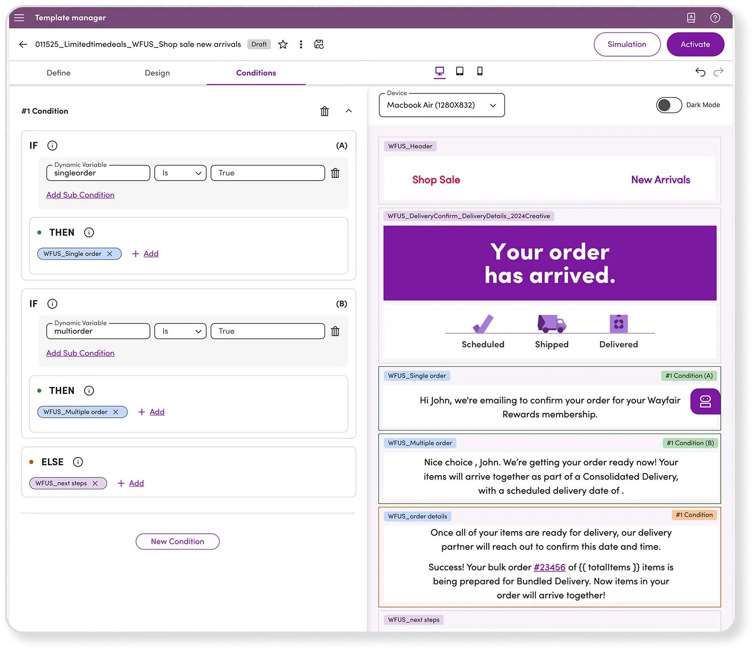Open the help question mark icon
The height and width of the screenshot is (651, 754).
point(715,18)
